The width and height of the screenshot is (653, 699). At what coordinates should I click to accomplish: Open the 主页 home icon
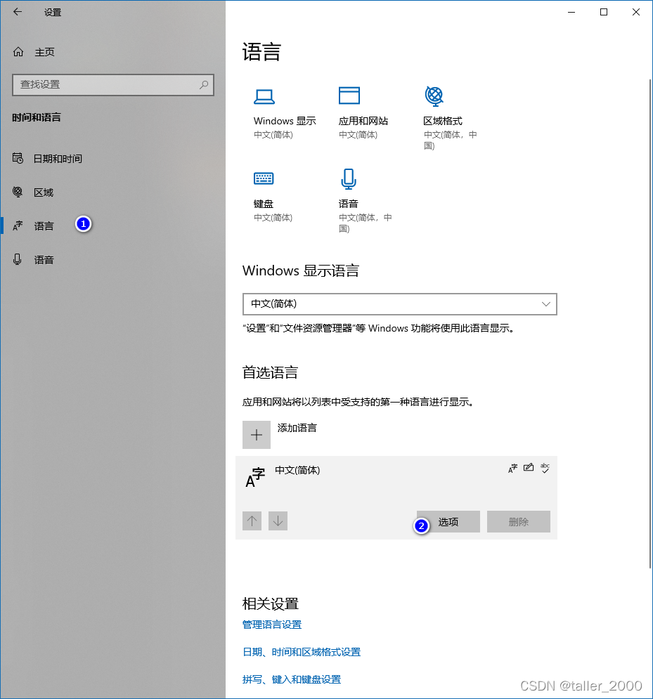tap(18, 52)
